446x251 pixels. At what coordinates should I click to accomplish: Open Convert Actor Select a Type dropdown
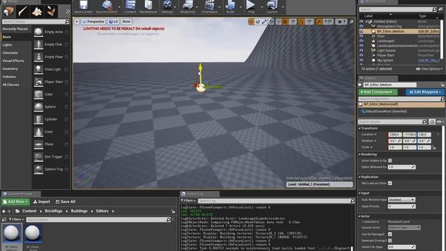[x=404, y=228]
